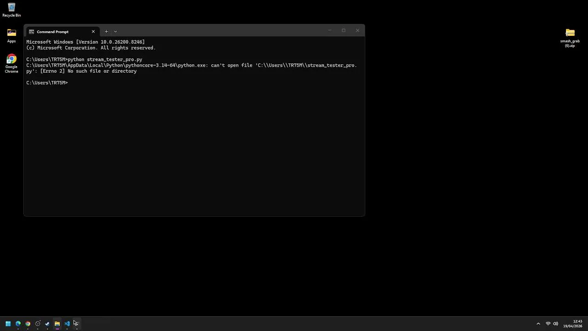Screen dimensions: 588x331
Task: Open the new tab profile dropdown arrow
Action: pyautogui.click(x=115, y=32)
